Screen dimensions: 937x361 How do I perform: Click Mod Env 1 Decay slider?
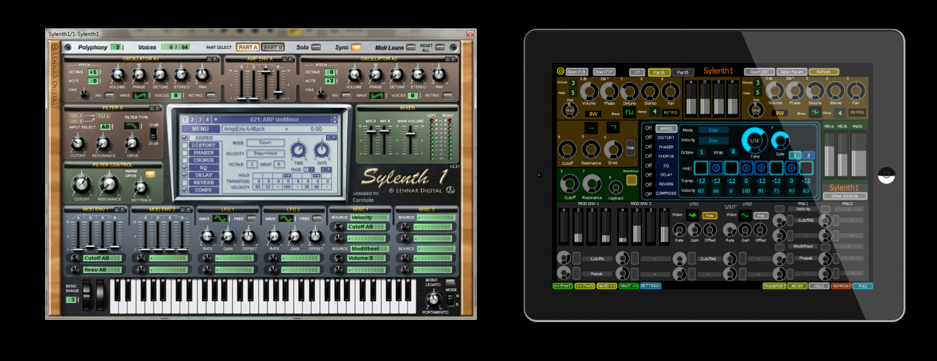[90, 246]
